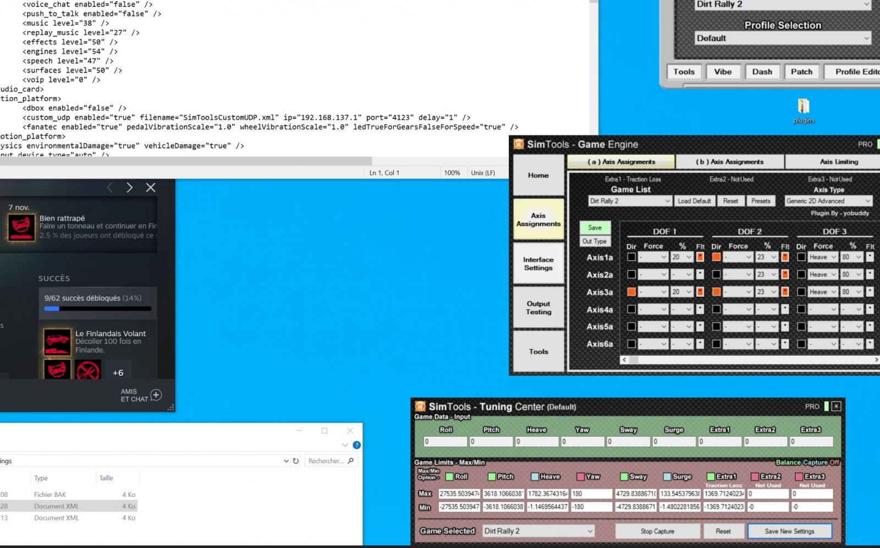Click Load Default button

point(694,201)
